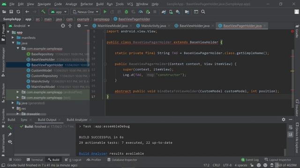Open the SDK Manager icon
300x168 pixels.
pos(178,12)
